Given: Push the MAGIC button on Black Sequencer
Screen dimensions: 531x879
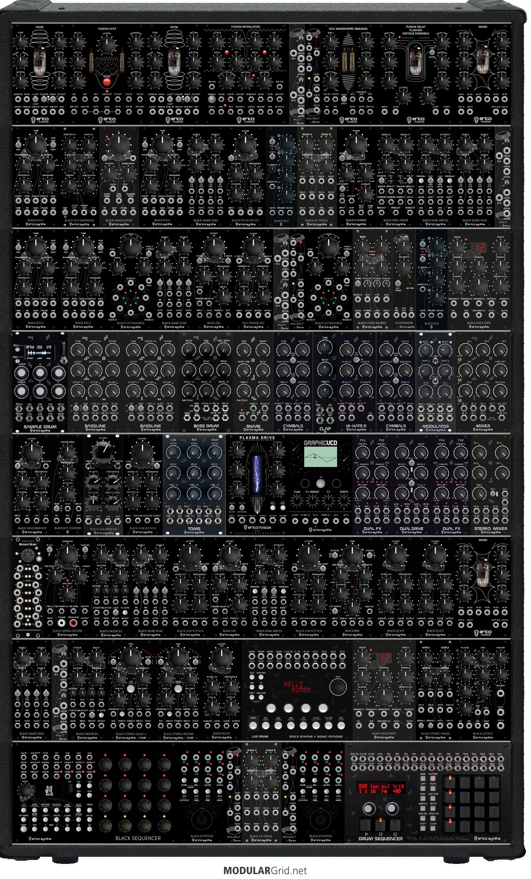Looking at the screenshot, I should click(x=89, y=810).
